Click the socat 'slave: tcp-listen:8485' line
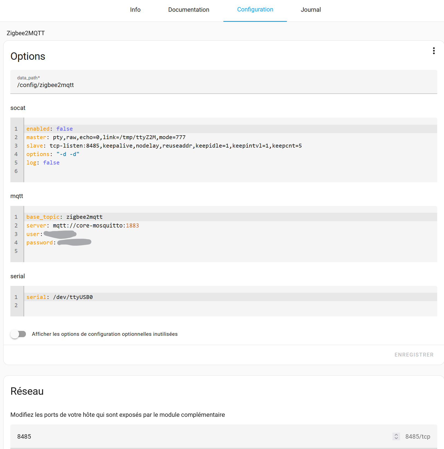 (230, 146)
